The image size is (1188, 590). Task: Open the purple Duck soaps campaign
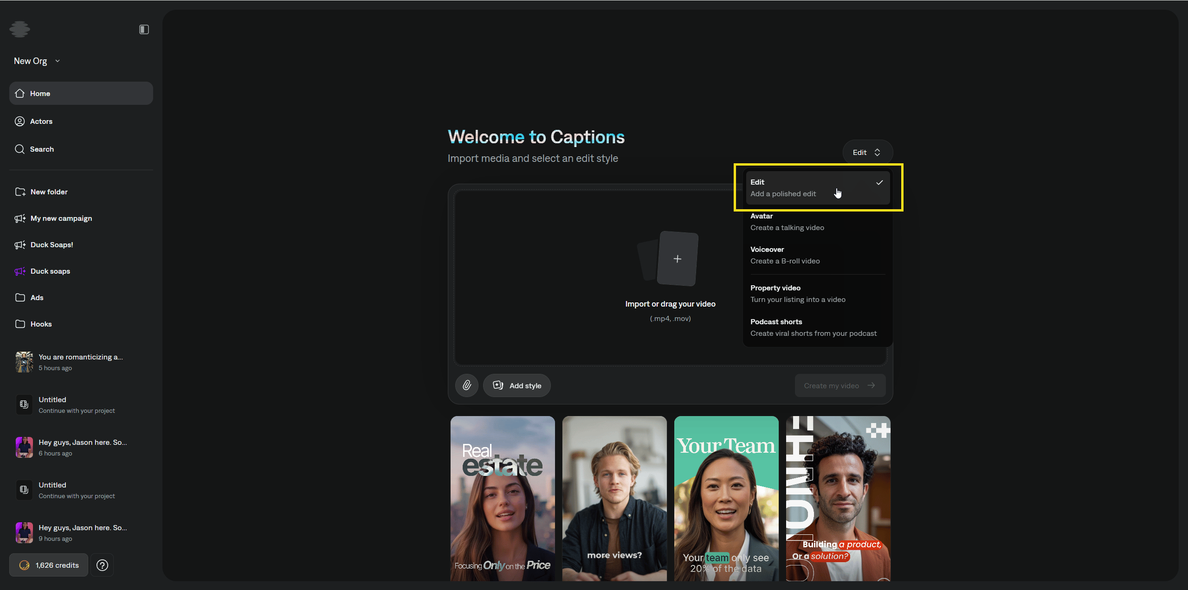[81, 271]
